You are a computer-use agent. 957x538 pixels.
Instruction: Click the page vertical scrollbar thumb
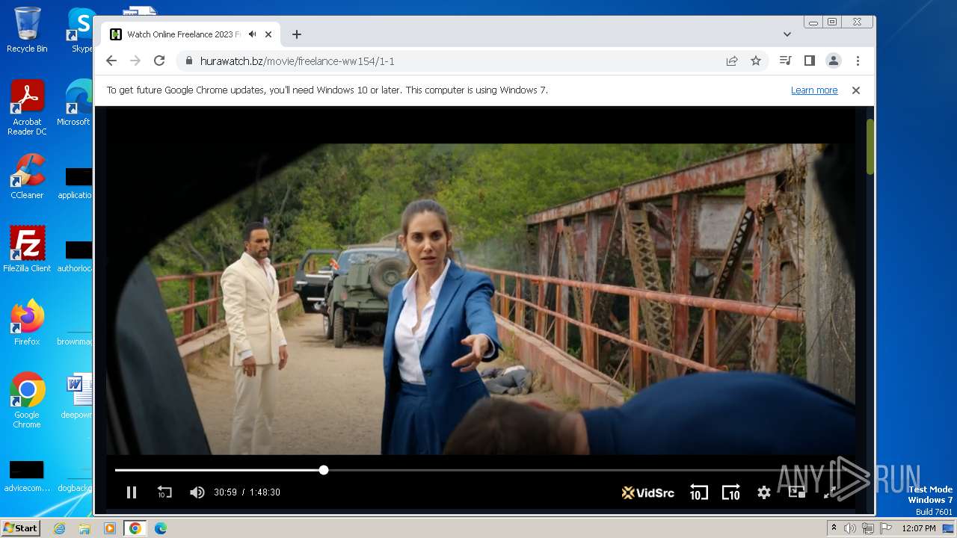click(870, 146)
